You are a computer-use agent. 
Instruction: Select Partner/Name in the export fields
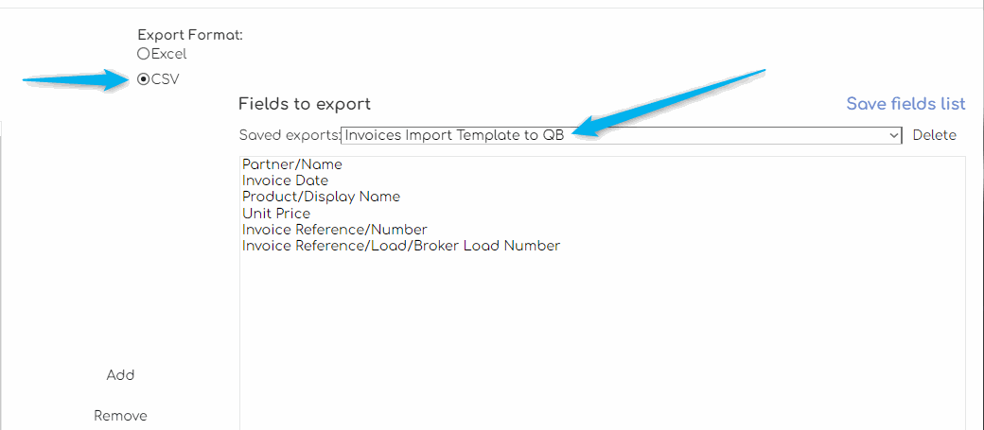(291, 164)
